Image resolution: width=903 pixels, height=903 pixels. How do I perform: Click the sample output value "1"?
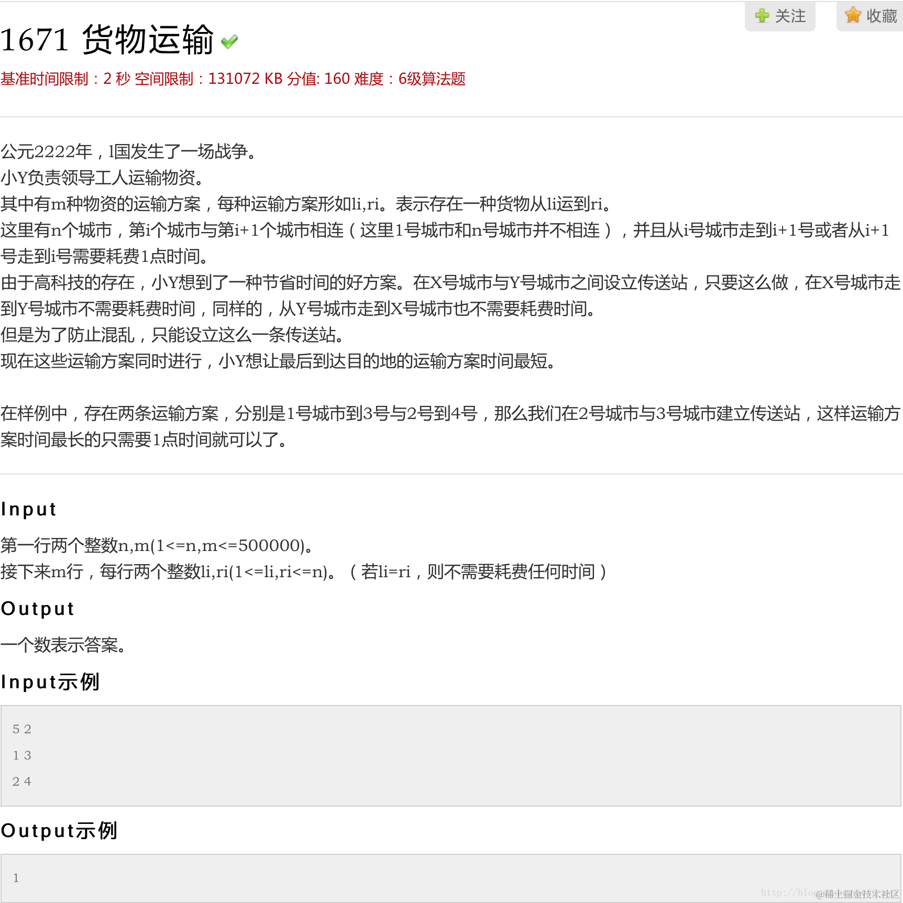coord(16,878)
